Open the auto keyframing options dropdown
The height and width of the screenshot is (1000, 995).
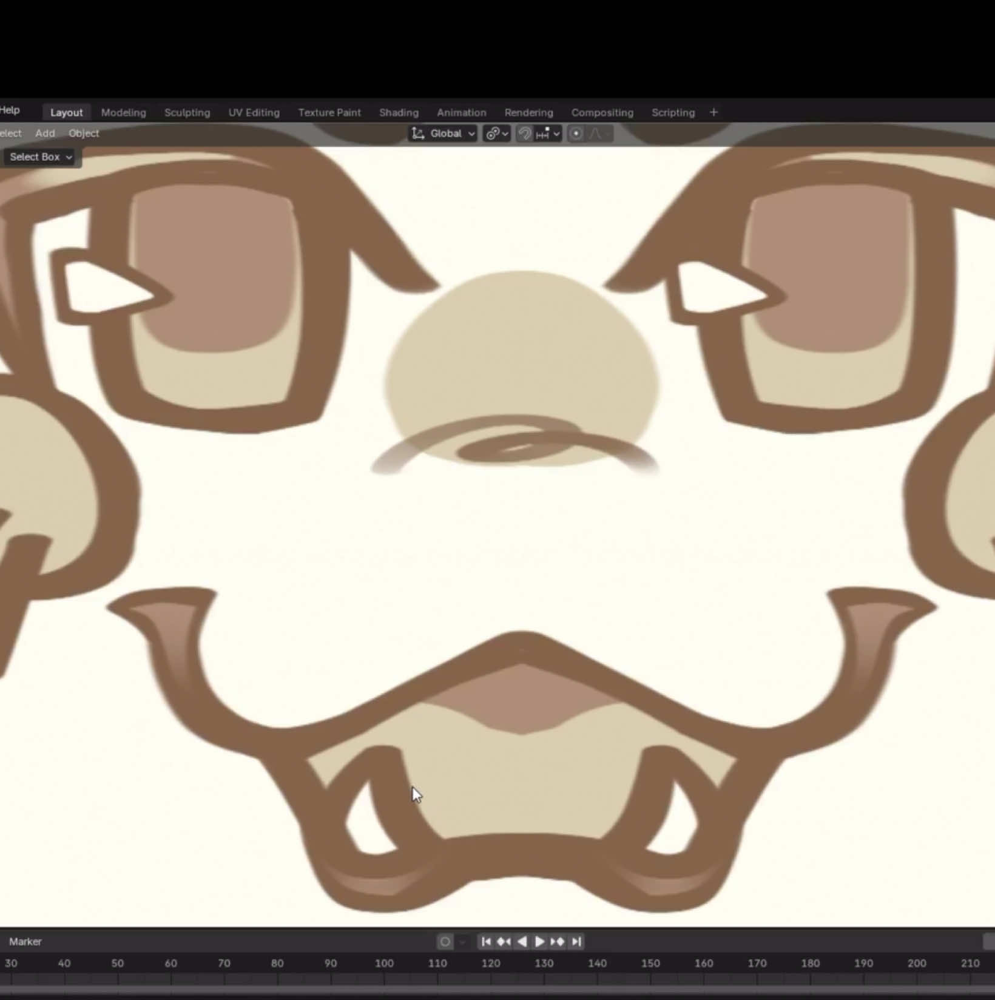[x=462, y=942]
